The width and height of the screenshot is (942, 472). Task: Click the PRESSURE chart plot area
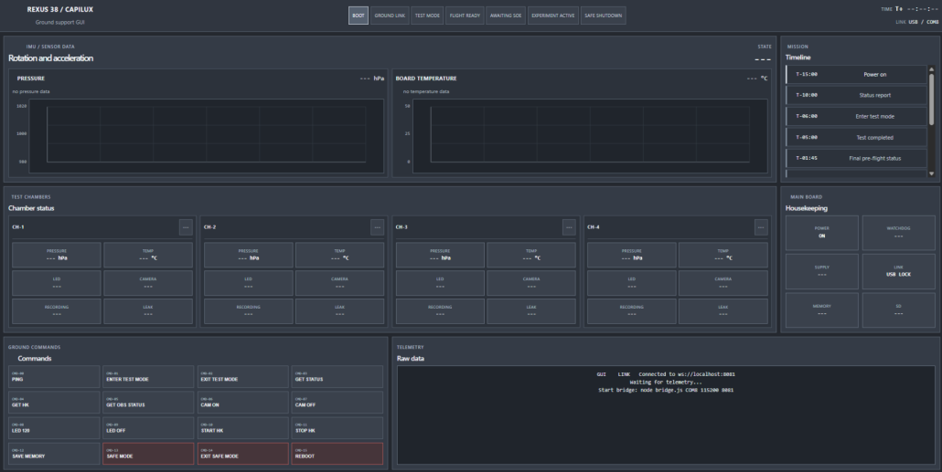tap(207, 135)
